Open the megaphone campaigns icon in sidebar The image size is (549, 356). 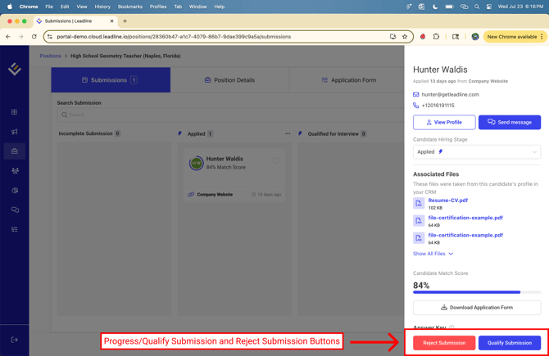[x=15, y=132]
